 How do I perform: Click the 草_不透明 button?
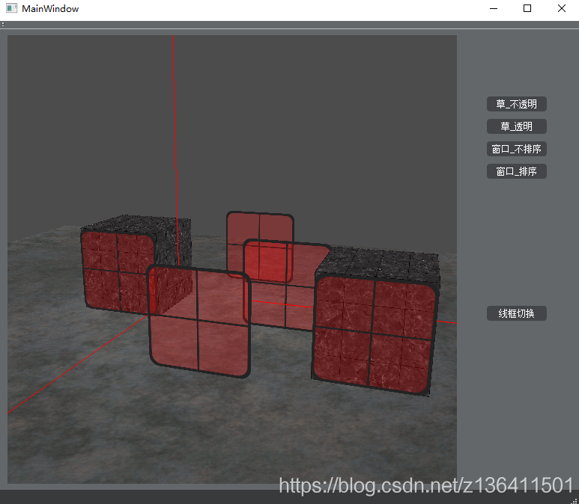pos(516,104)
